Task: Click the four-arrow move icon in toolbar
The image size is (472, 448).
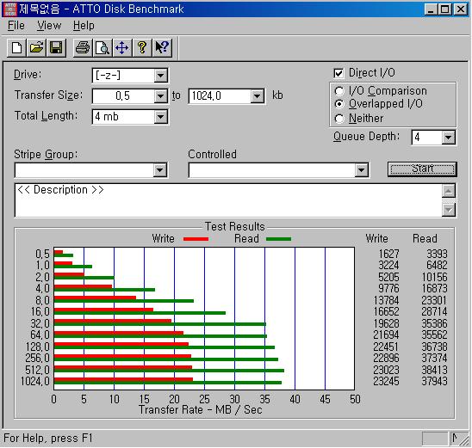Action: 122,47
